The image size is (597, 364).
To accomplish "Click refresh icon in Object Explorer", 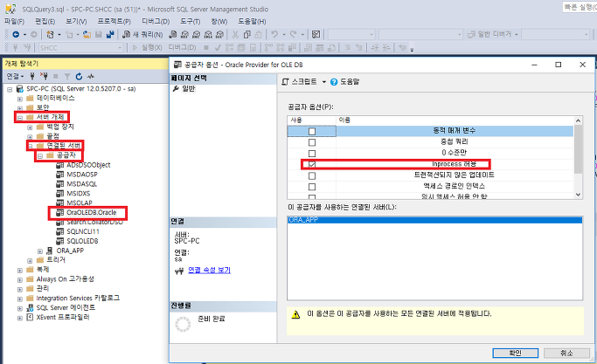I will pyautogui.click(x=79, y=77).
